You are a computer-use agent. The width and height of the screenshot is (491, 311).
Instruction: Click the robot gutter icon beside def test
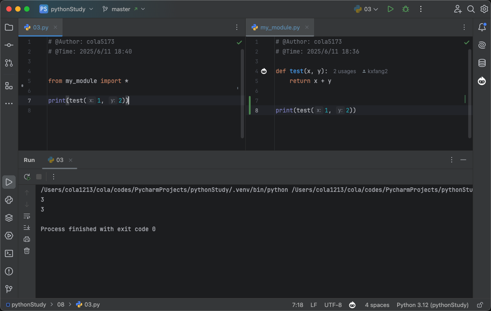(264, 71)
